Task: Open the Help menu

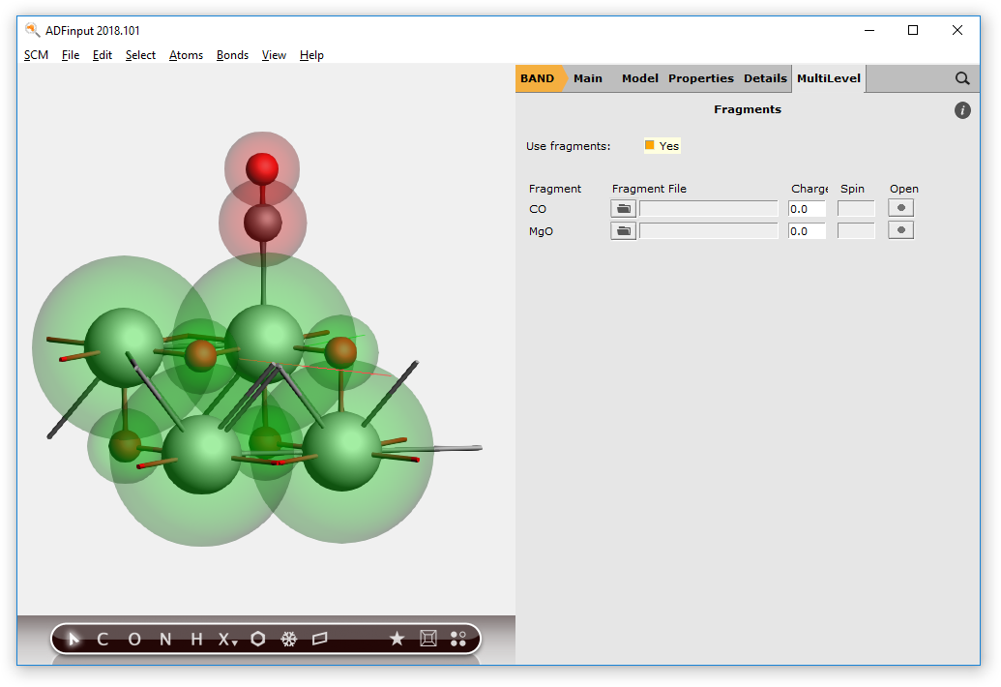Action: pos(311,55)
